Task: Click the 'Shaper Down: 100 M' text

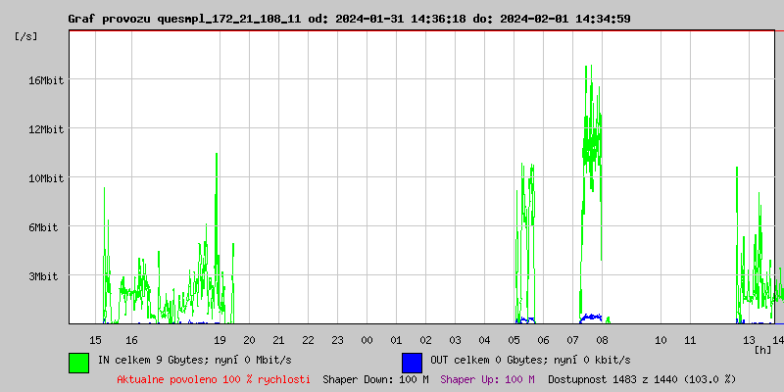Action: [375, 379]
